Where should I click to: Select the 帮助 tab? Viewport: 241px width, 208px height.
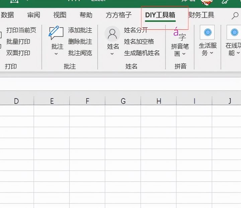coord(86,15)
